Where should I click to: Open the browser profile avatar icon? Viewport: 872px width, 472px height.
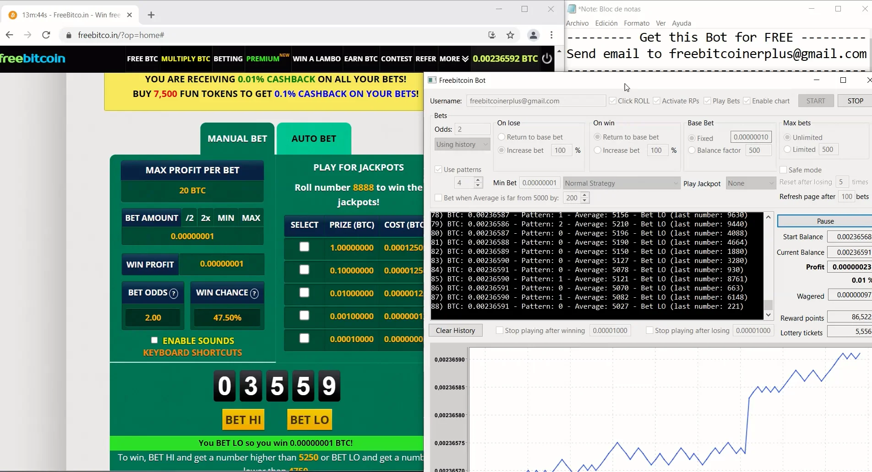pyautogui.click(x=533, y=35)
